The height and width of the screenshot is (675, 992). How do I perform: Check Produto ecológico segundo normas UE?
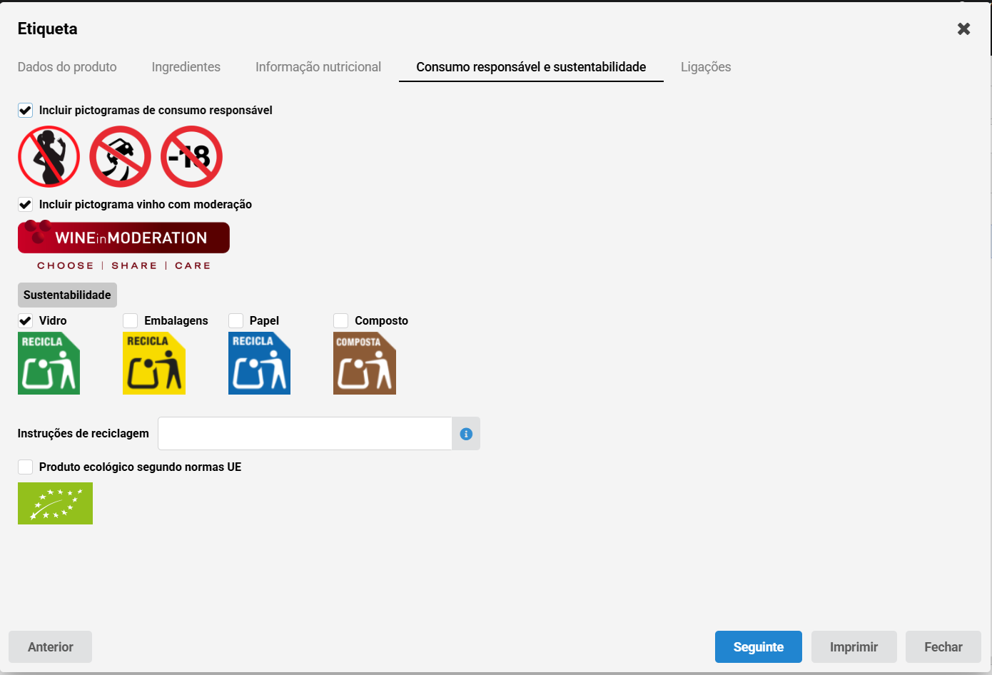click(25, 467)
